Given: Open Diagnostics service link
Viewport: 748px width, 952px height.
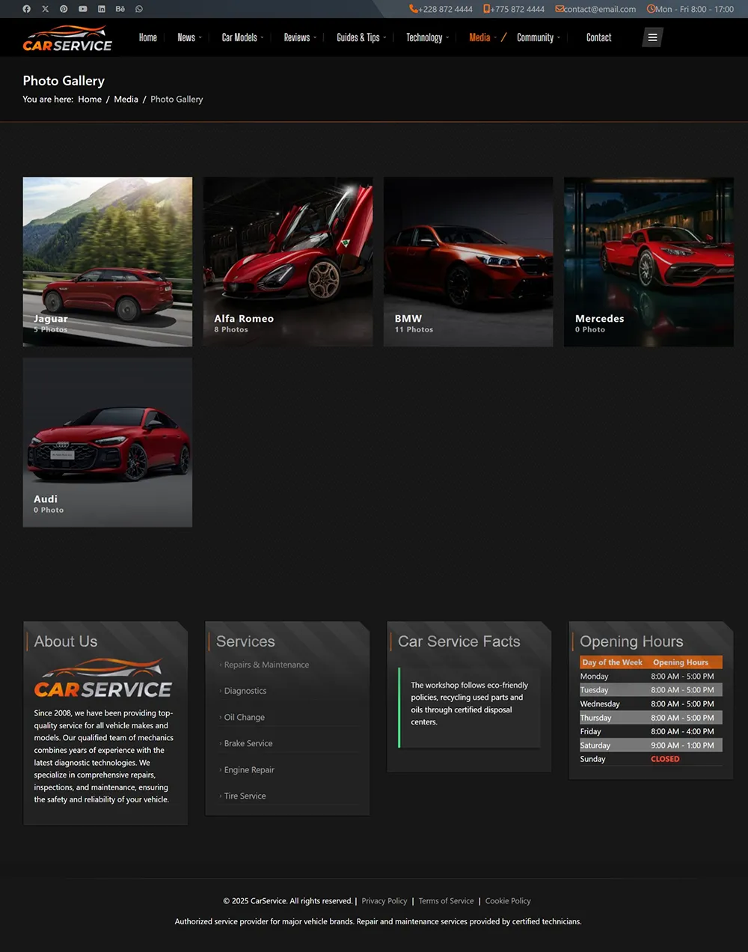Looking at the screenshot, I should click(245, 691).
